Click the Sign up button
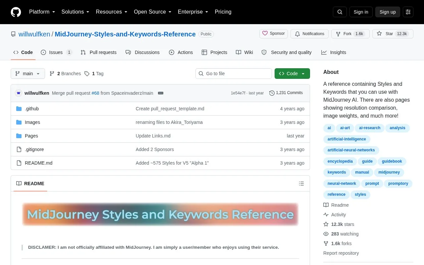Viewport: 424px width, 265px height. (388, 12)
